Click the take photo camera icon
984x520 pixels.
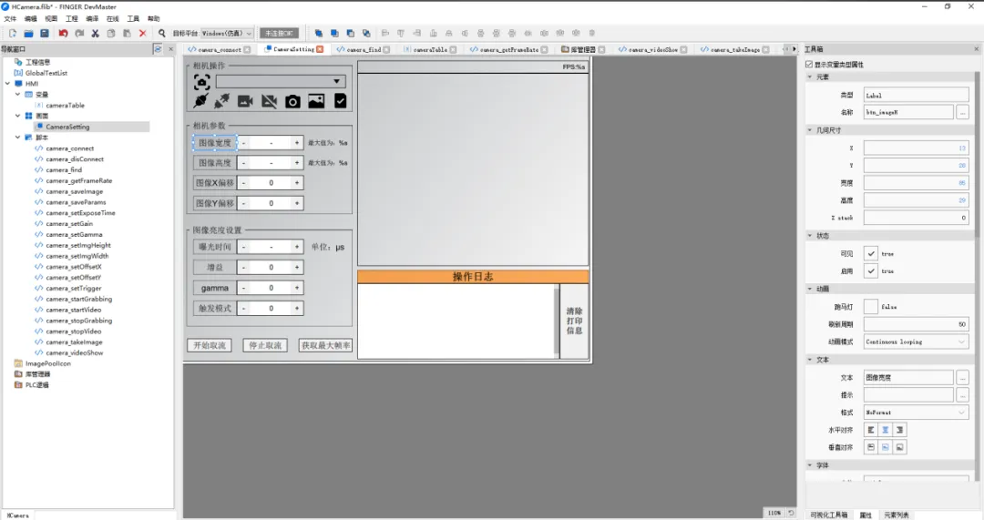[292, 101]
